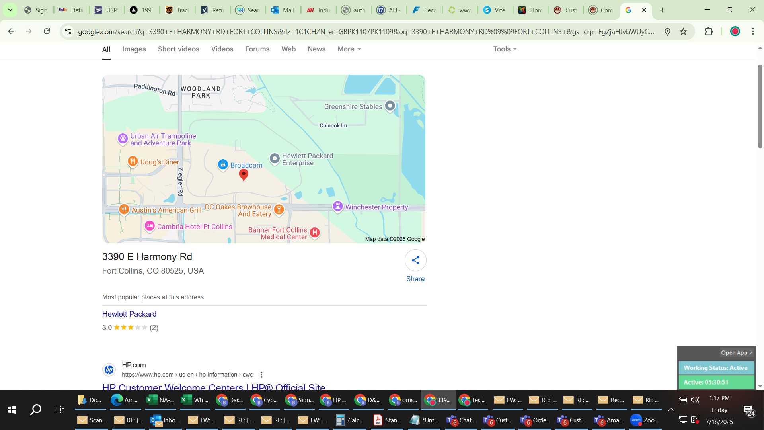Image resolution: width=764 pixels, height=430 pixels.
Task: Select the Austin's American Grill marker
Action: tap(124, 209)
